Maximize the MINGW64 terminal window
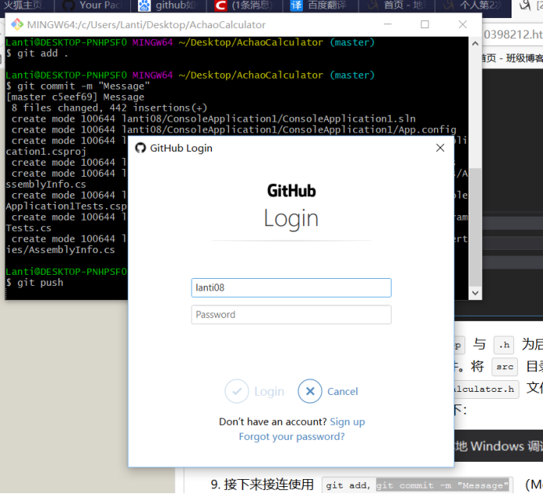This screenshot has height=494, width=543. (x=425, y=24)
